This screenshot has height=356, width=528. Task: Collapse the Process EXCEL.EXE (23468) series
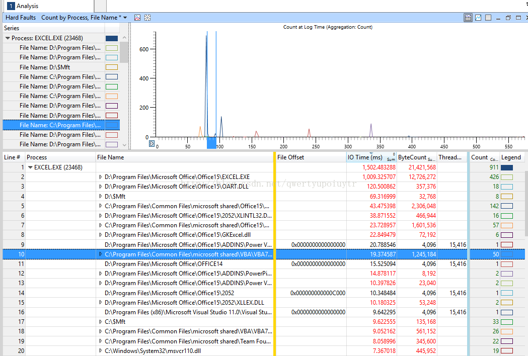click(8, 38)
